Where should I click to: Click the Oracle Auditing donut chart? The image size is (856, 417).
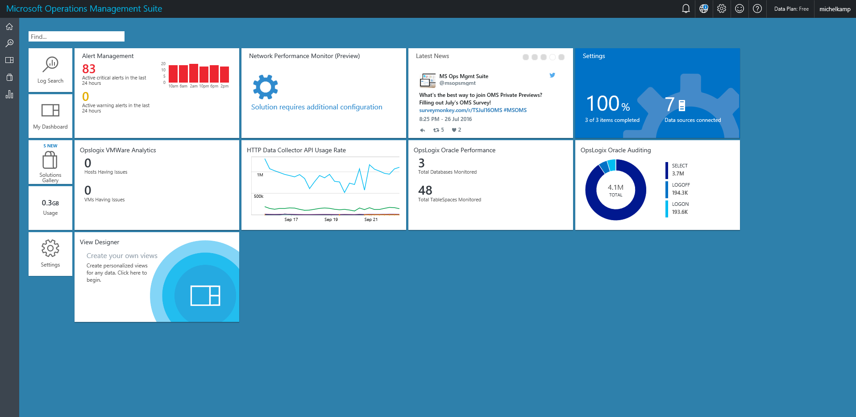(x=615, y=190)
